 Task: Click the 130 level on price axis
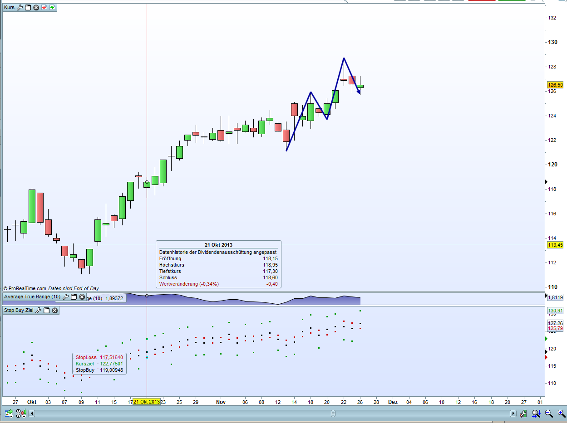tap(552, 42)
